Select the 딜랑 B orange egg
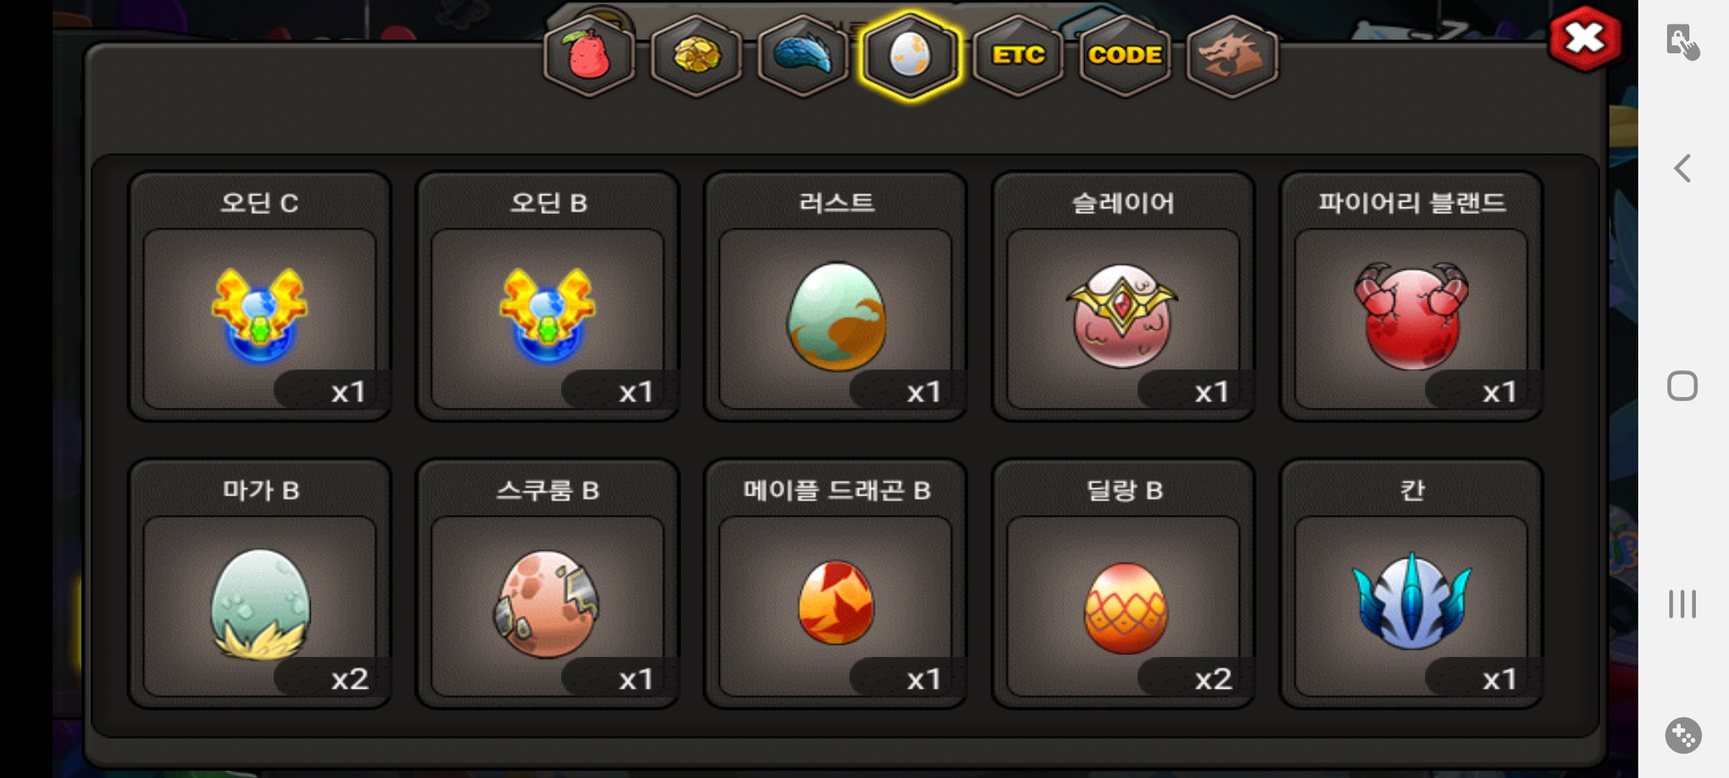The image size is (1729, 778). [1124, 583]
